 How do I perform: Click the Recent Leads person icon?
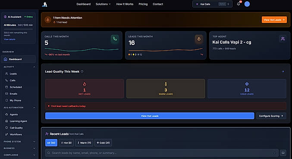[x=47, y=134]
